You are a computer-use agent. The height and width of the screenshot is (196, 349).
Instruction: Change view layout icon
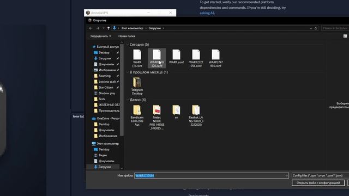[x=345, y=36]
